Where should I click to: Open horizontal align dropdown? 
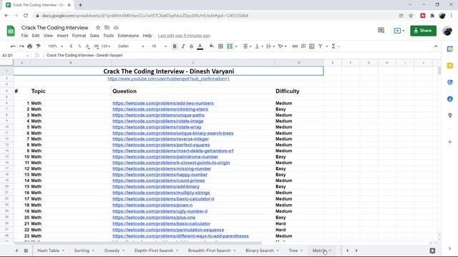[247, 46]
